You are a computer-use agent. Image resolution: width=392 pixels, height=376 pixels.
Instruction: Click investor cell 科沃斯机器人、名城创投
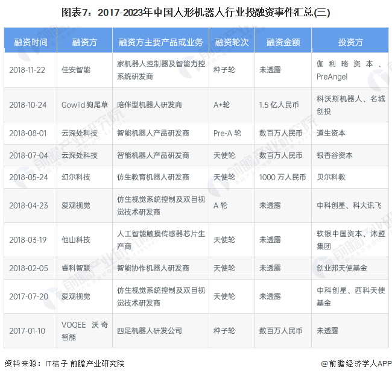(350, 105)
